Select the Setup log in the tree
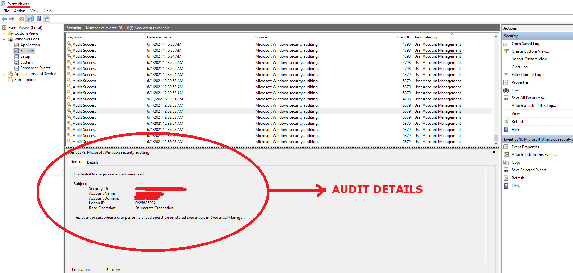The image size is (573, 273). pyautogui.click(x=25, y=56)
